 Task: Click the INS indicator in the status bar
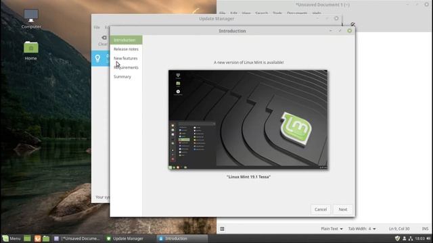click(425, 229)
